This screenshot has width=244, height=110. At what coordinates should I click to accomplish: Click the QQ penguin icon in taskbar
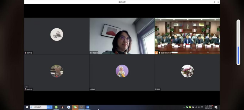pyautogui.click(x=62, y=107)
